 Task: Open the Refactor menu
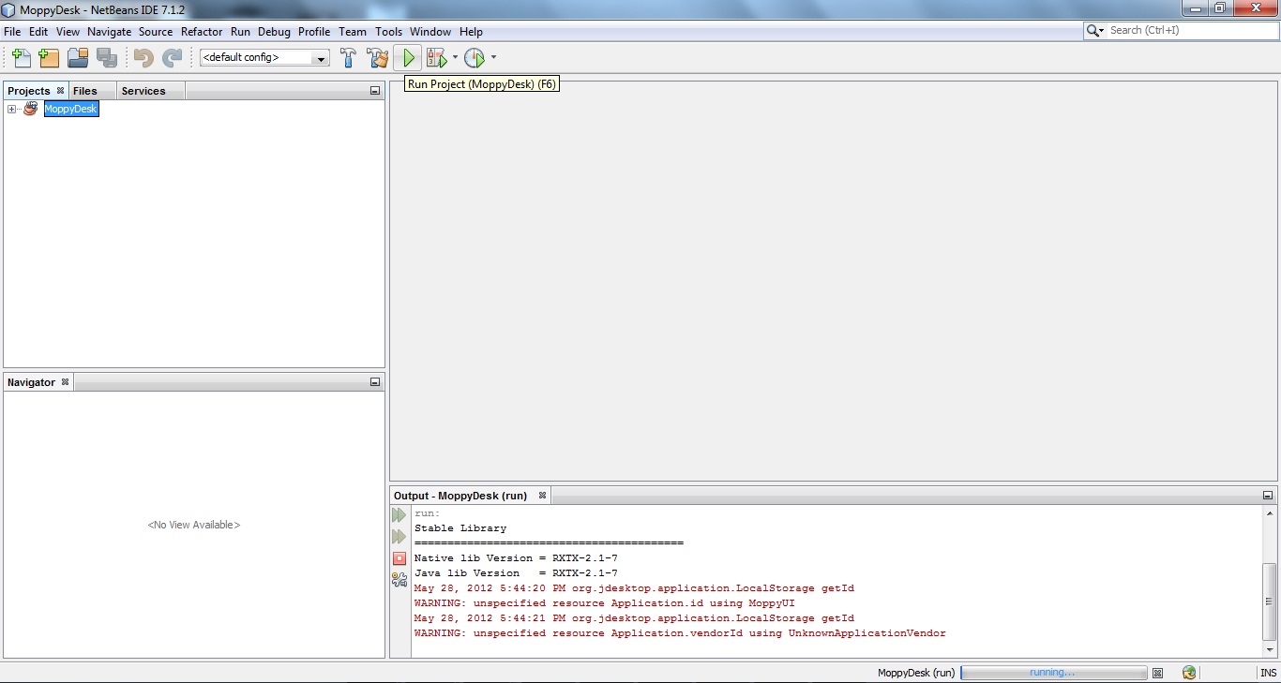[x=202, y=32]
